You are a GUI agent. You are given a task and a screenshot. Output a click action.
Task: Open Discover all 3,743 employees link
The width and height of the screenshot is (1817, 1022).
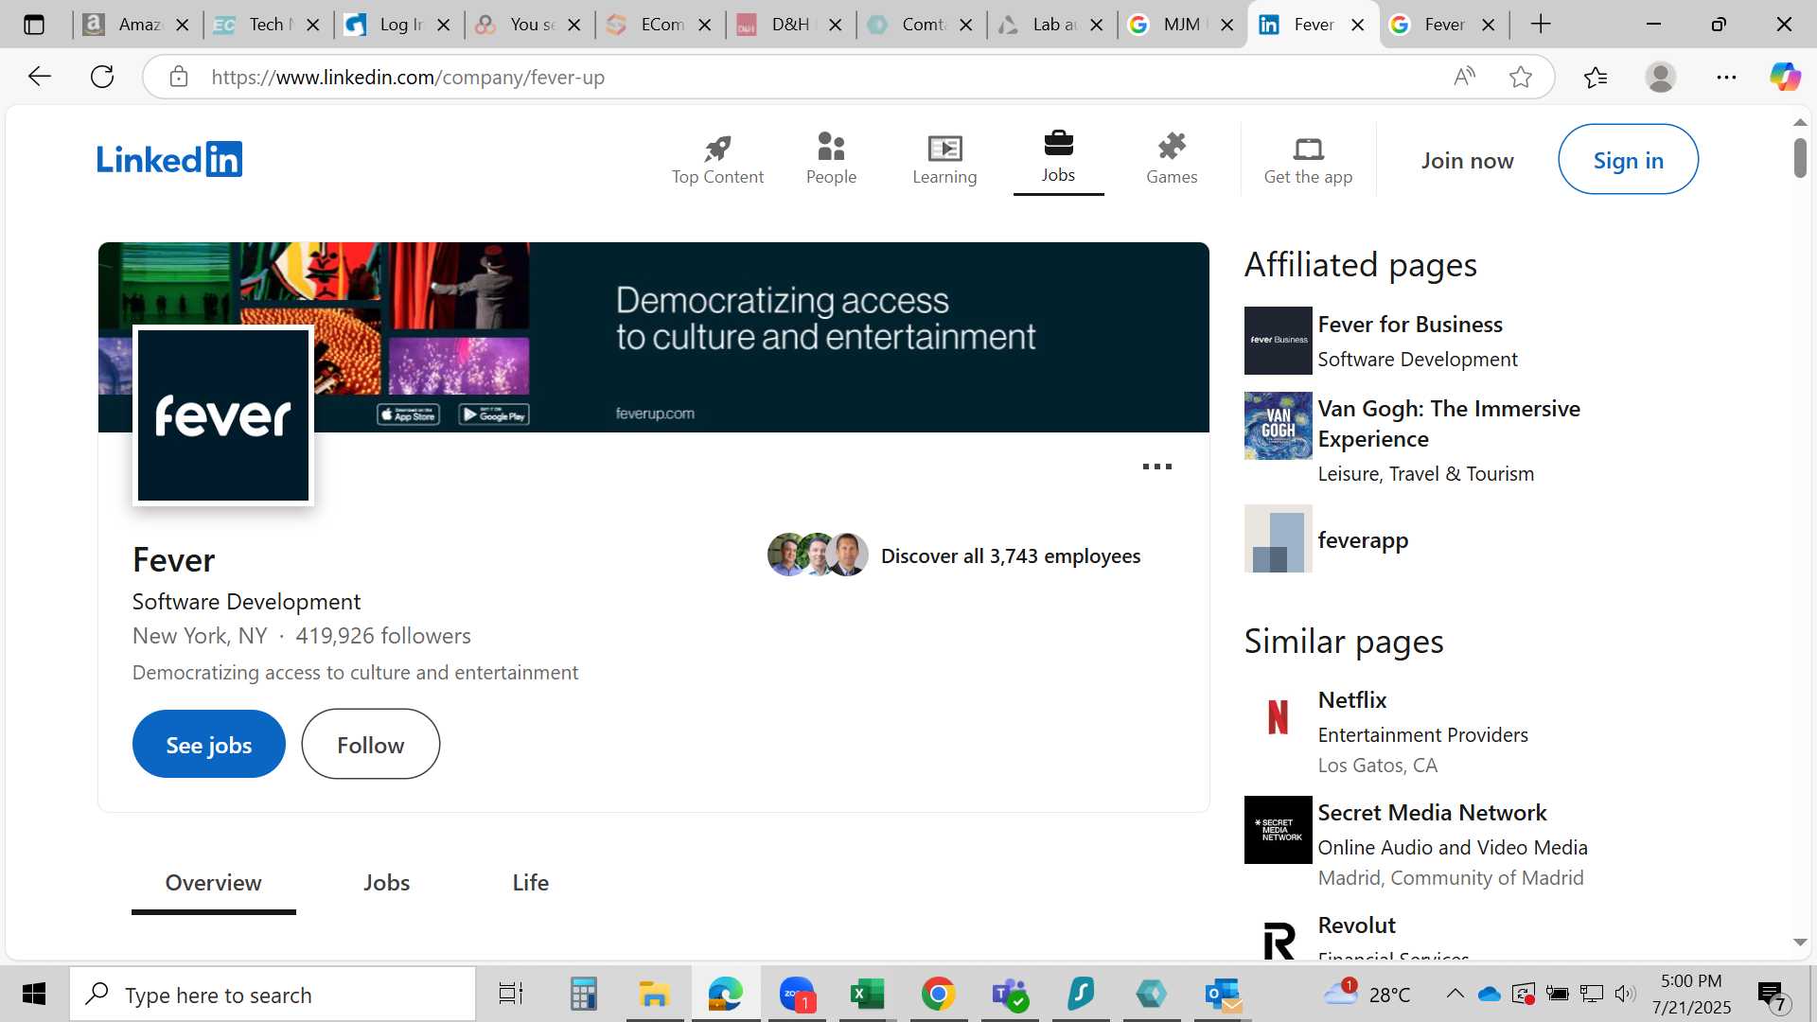pyautogui.click(x=1011, y=556)
